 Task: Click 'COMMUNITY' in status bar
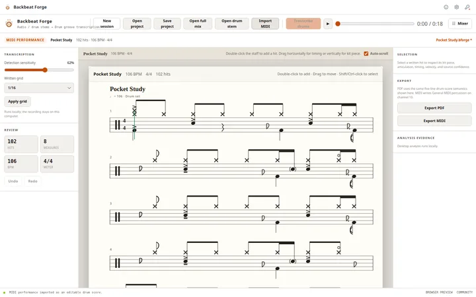coord(465,292)
